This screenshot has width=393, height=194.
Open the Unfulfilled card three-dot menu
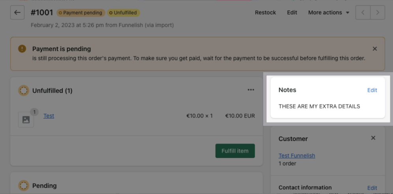[251, 90]
